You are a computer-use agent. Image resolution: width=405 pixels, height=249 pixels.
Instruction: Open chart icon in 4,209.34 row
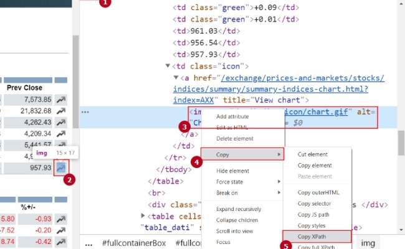click(x=61, y=134)
